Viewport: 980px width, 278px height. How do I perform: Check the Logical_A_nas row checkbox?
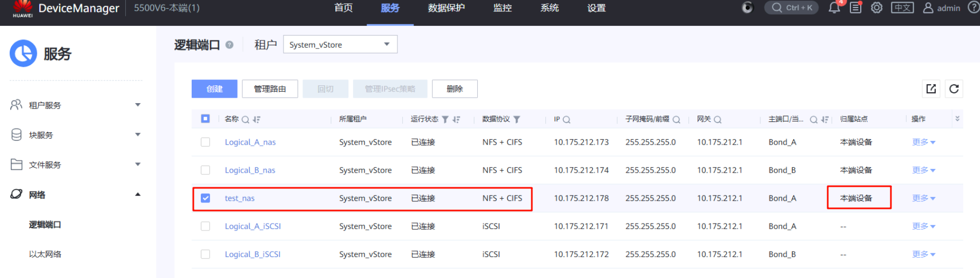[205, 142]
